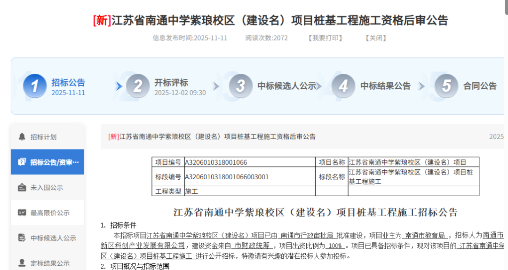Click the question icon beside 招标公告/资审
Screen dimensions: 508x270
tap(22, 162)
